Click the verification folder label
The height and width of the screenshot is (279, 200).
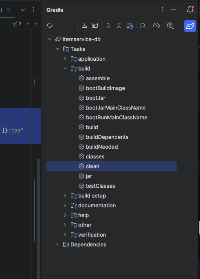(92, 235)
